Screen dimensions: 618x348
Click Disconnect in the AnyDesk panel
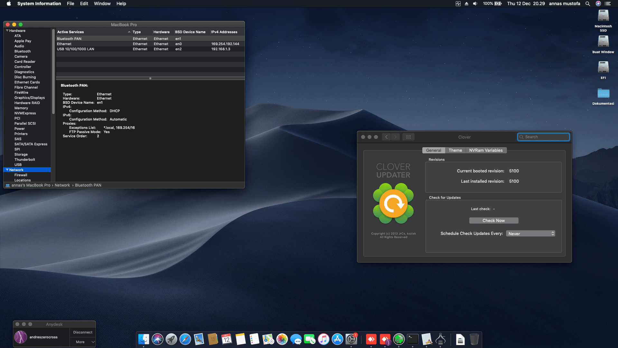[x=83, y=332]
